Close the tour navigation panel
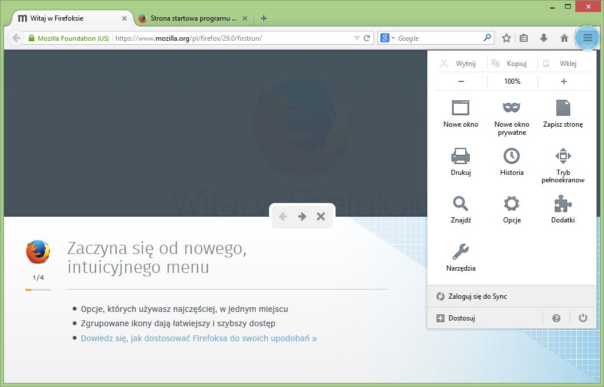The width and height of the screenshot is (604, 387). pyautogui.click(x=321, y=216)
